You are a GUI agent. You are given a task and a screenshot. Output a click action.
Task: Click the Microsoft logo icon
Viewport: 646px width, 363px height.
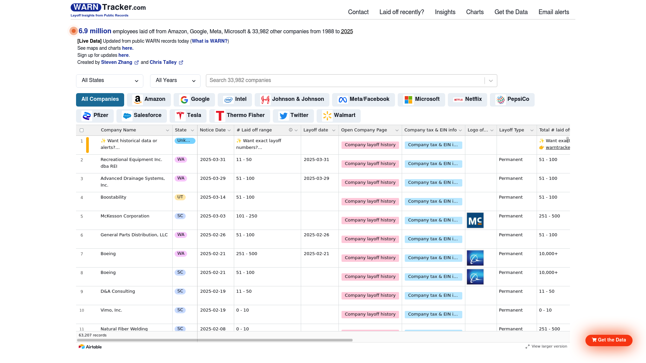(408, 99)
